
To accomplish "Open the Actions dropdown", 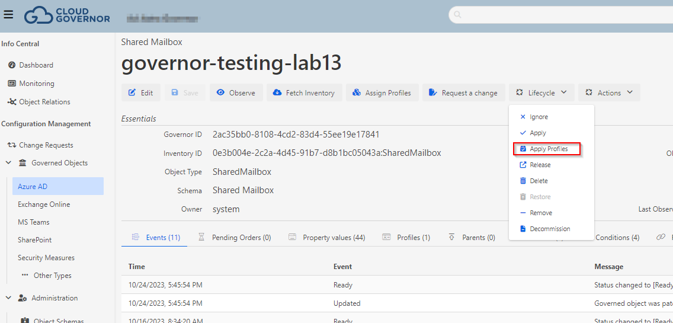I will 609,92.
